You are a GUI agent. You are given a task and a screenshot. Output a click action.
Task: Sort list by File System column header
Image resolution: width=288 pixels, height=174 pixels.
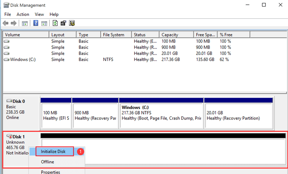pyautogui.click(x=113, y=35)
